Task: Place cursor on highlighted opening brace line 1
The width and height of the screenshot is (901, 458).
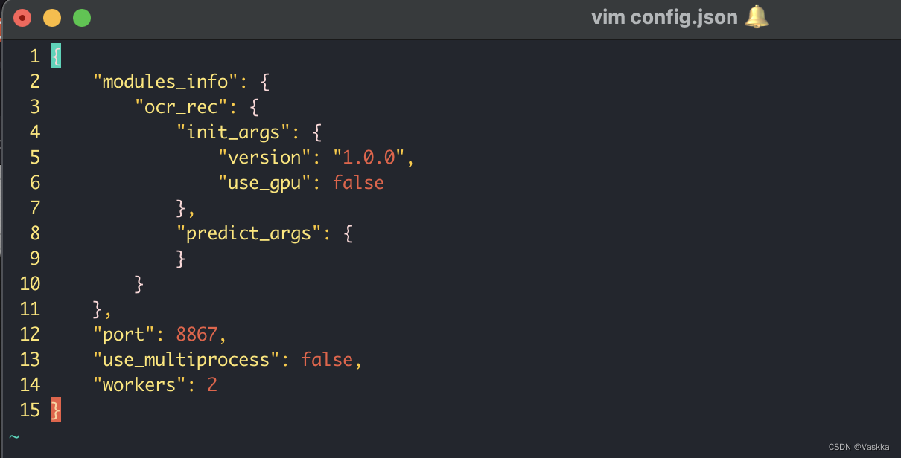Action: [56, 57]
